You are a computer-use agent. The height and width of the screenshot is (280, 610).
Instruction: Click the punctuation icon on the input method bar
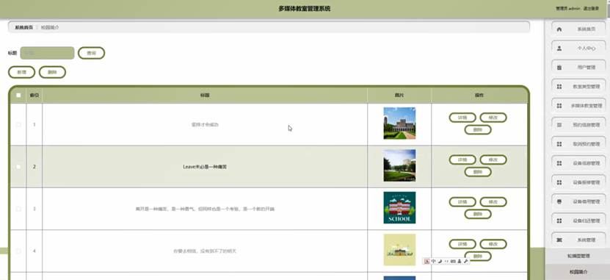click(446, 262)
